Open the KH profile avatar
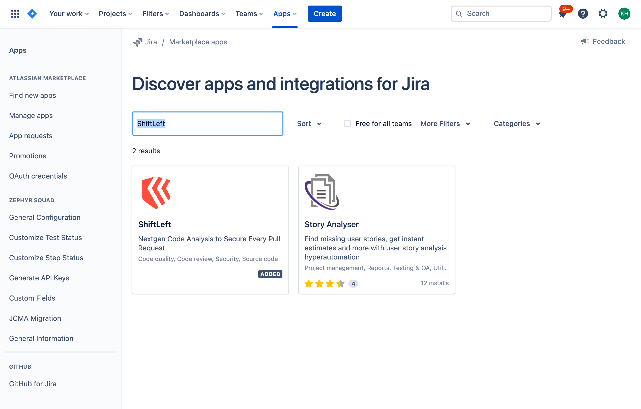The width and height of the screenshot is (641, 409). coord(624,14)
